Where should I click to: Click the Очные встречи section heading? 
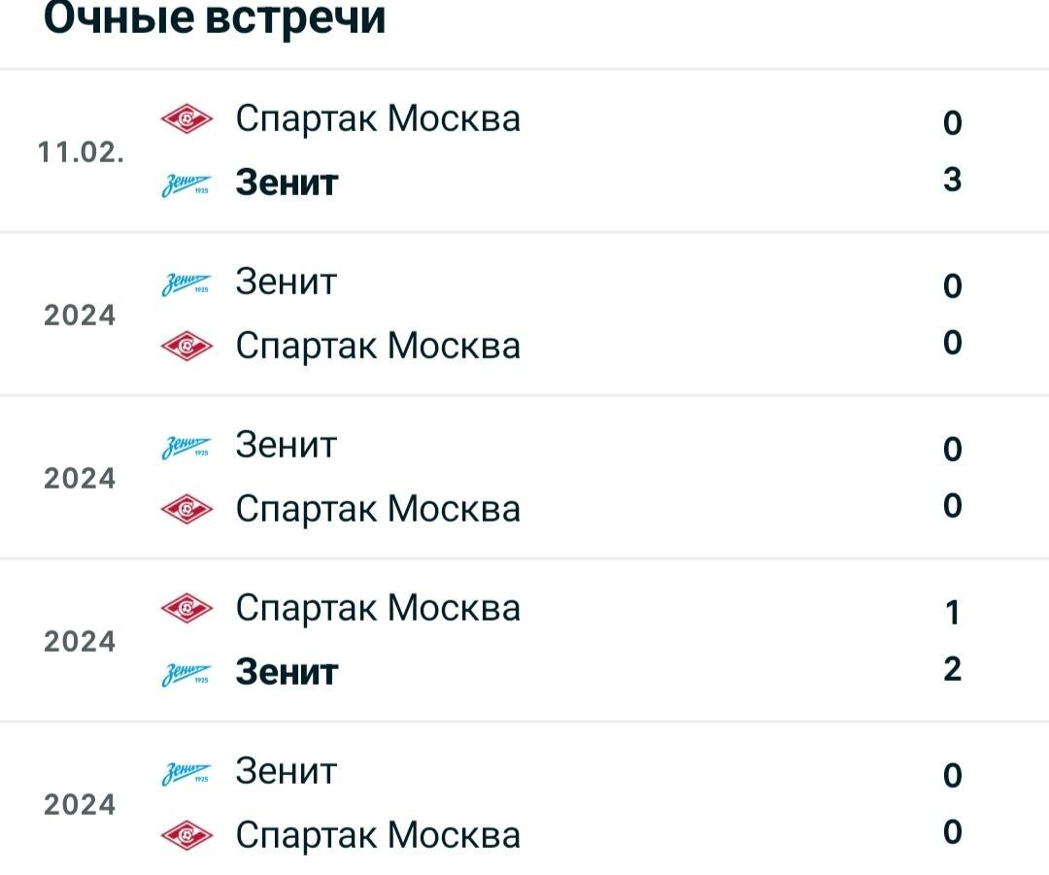pyautogui.click(x=215, y=18)
